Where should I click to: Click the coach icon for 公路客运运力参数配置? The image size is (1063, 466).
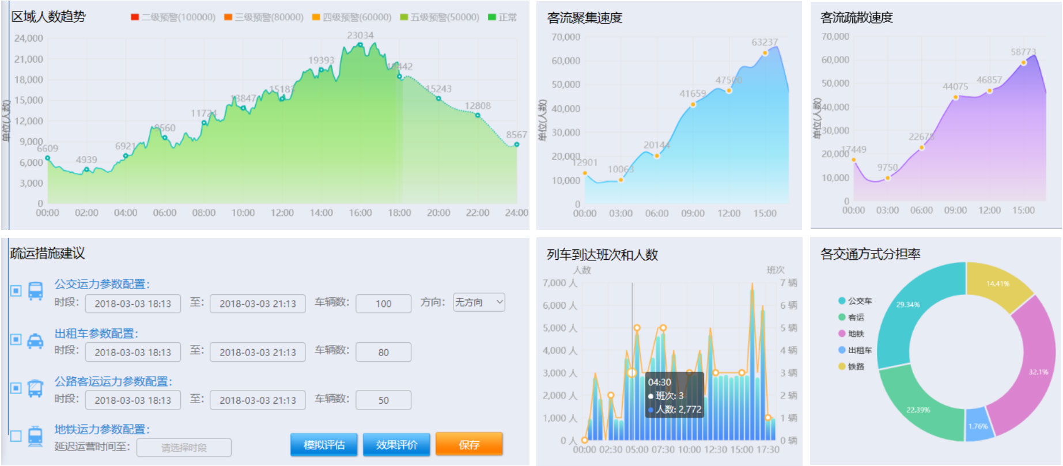point(35,389)
